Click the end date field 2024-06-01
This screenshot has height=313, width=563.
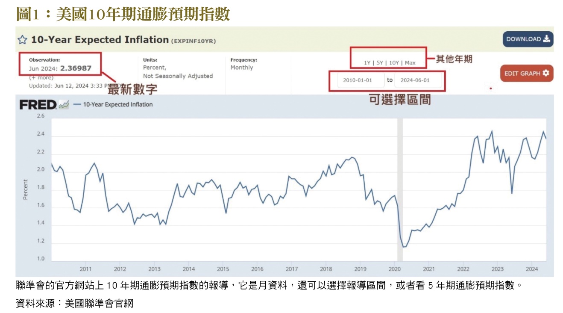415,80
